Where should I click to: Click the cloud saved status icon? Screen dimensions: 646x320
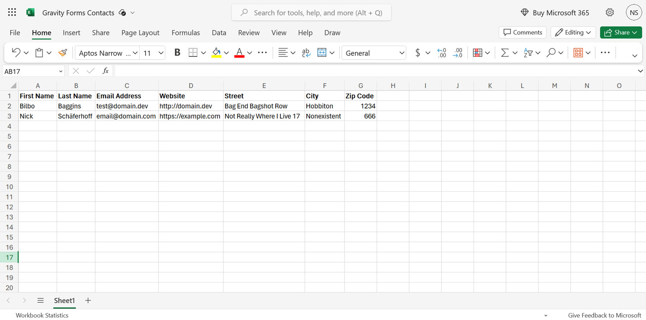point(122,12)
